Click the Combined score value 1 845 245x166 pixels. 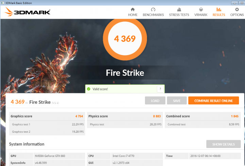[235, 116]
